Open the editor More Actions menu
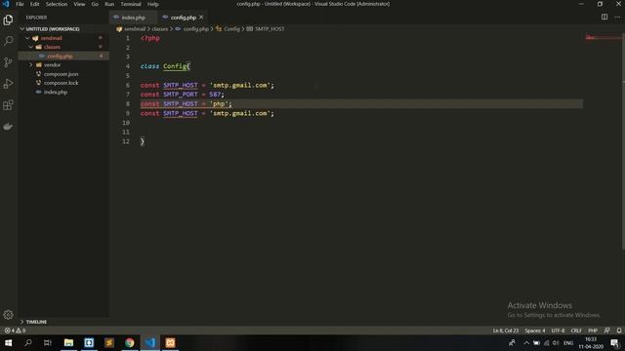The height and width of the screenshot is (351, 625). pos(617,18)
